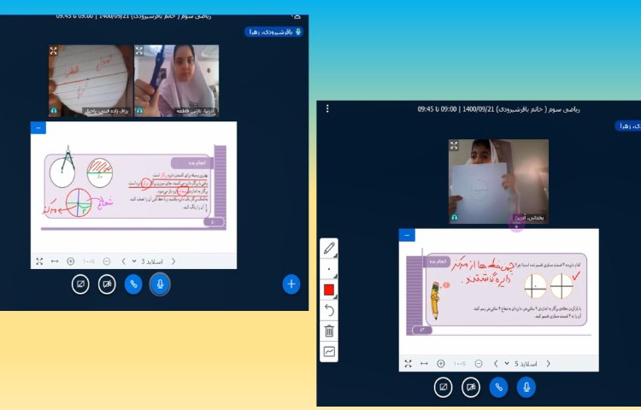
Task: Open the plus actions menu in left window
Action: [291, 284]
